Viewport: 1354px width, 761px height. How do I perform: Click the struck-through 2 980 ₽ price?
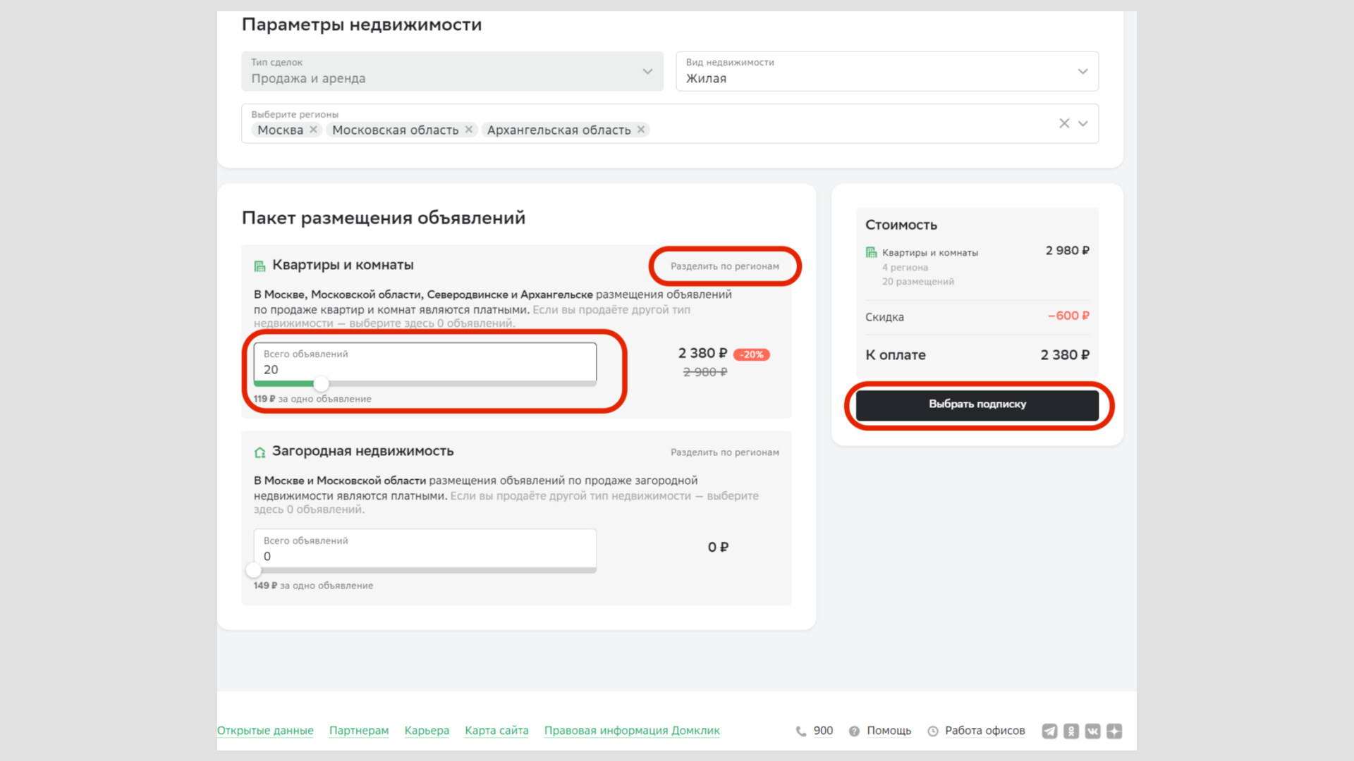(x=705, y=372)
